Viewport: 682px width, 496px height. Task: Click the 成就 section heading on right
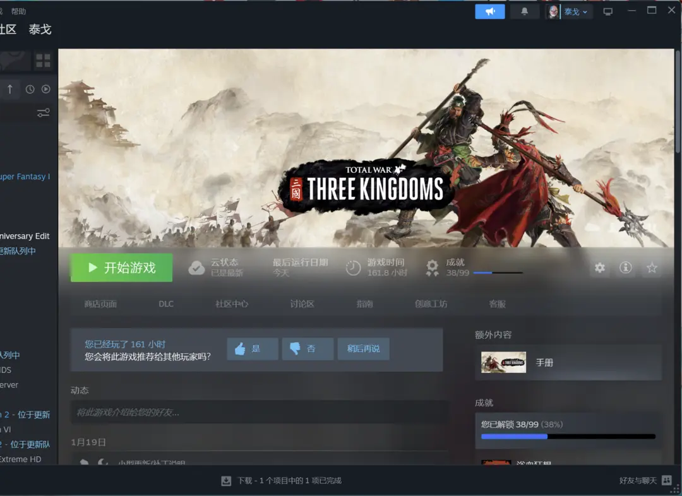484,403
